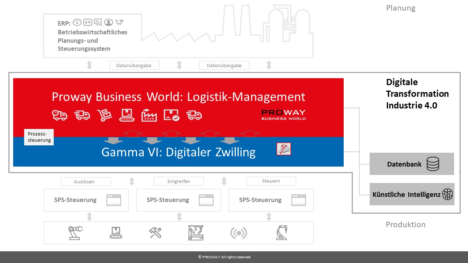Click the "Digitale Transformation Industrie 4.0" title
468x263 pixels.
418,94
